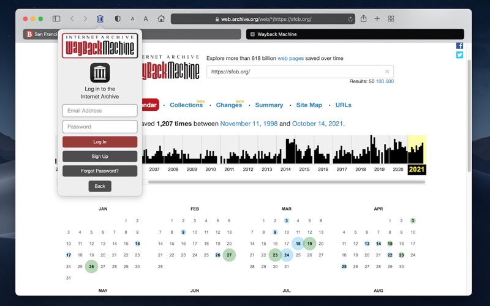Click the Wayback Machine extension icon
Viewport: 490px width, 306px height.
pos(100,19)
